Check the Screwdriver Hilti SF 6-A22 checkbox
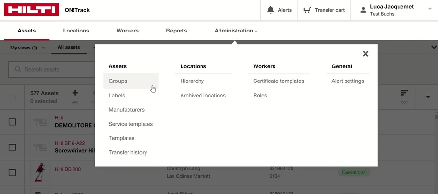The width and height of the screenshot is (438, 194). click(x=12, y=147)
